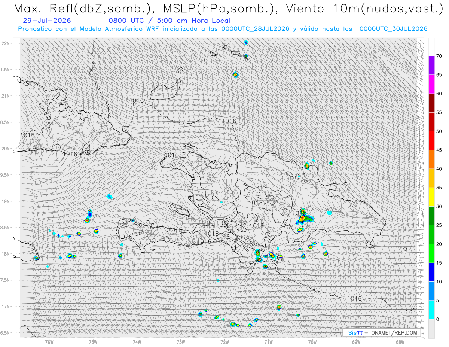Select the '69W' longitude label
This screenshot has width=449, height=347.
click(356, 341)
